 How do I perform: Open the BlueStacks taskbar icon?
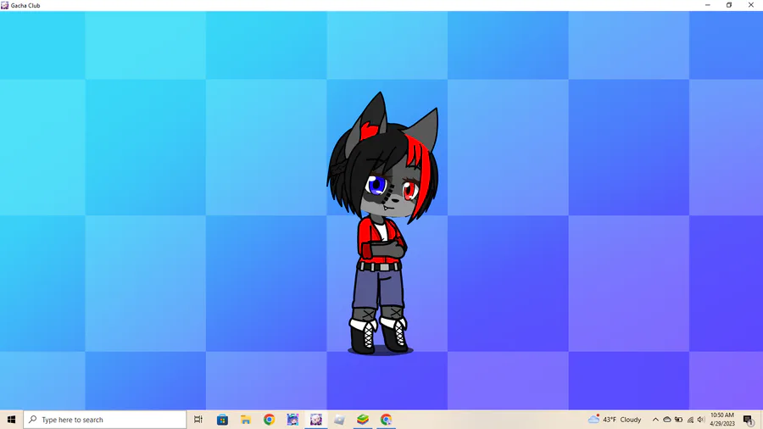pos(363,420)
